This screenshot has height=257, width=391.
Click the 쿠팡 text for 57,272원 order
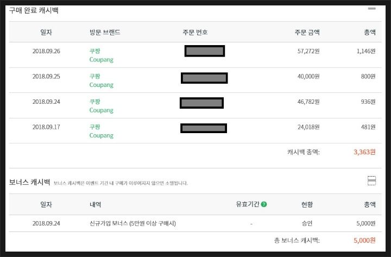coord(94,51)
